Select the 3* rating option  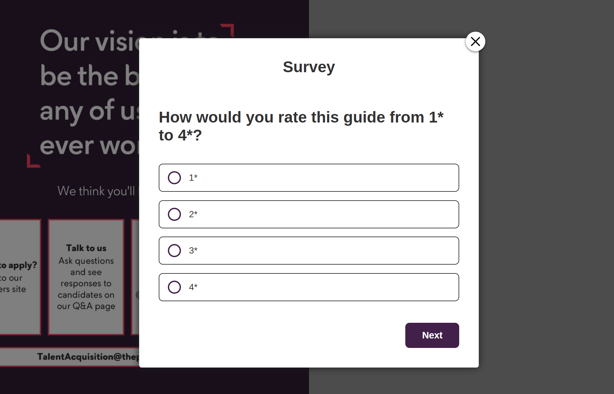click(175, 251)
